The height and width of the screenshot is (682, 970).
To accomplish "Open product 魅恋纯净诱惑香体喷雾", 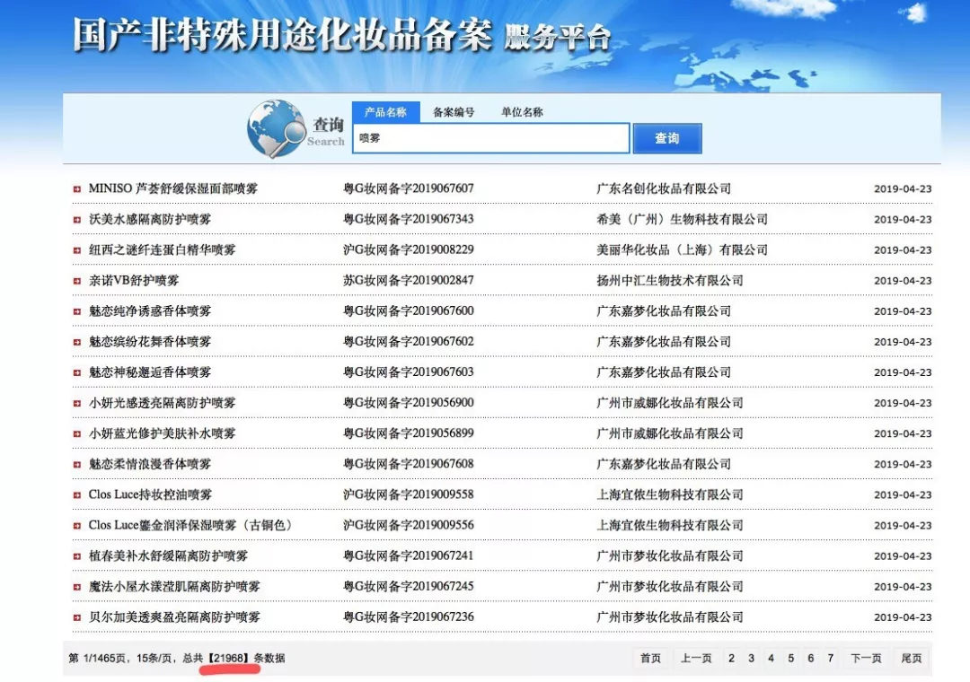I will [x=150, y=311].
